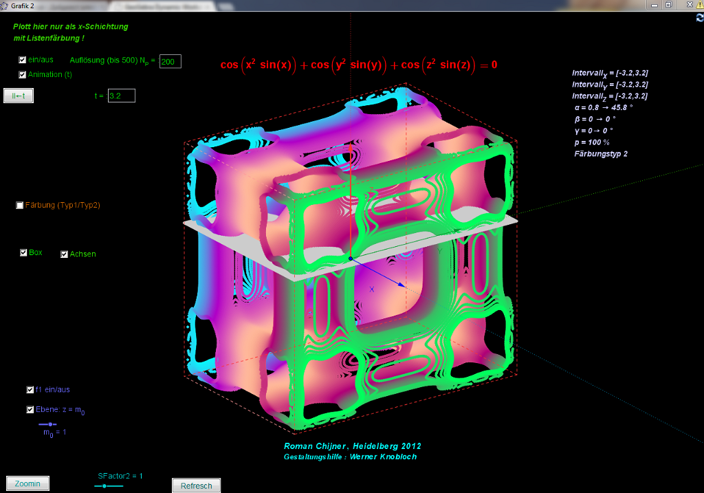This screenshot has width=704, height=493.
Task: Toggle the Achsen axes checkbox
Action: coord(65,254)
